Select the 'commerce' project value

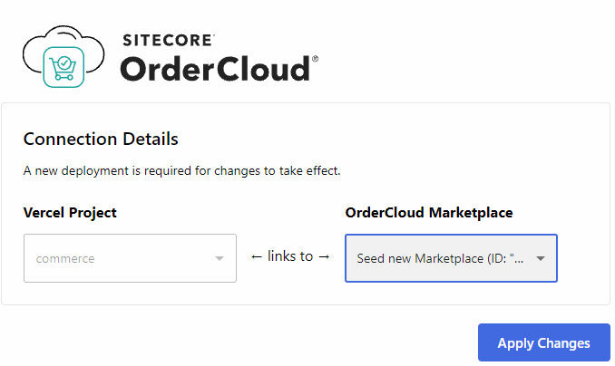(65, 259)
